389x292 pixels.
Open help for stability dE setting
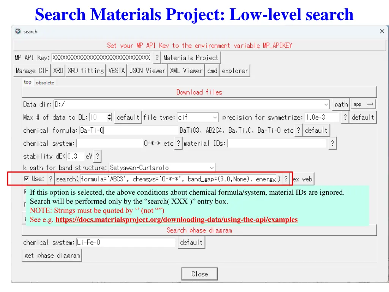click(98, 156)
